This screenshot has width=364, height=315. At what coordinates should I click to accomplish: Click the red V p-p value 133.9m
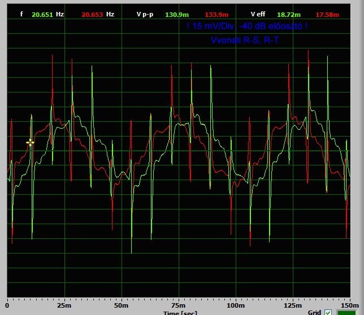click(x=216, y=15)
